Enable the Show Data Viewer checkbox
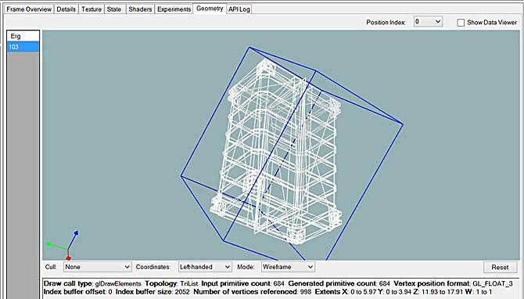This screenshot has width=524, height=299. (461, 23)
